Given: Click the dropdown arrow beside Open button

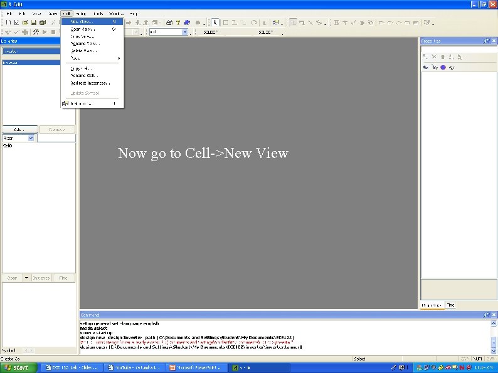Looking at the screenshot, I should (26, 278).
